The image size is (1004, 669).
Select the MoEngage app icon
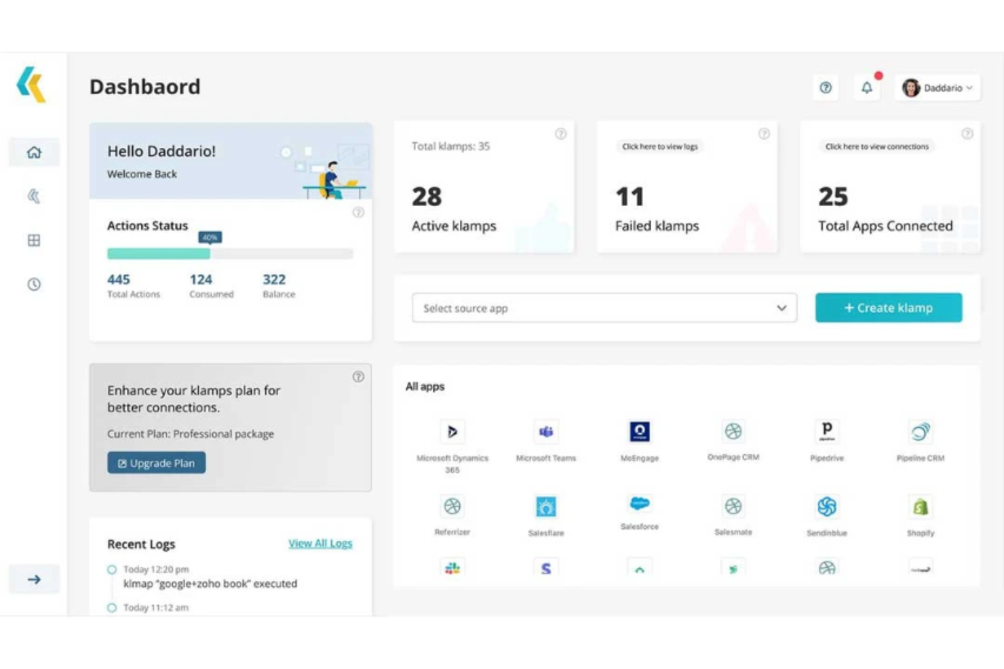[638, 432]
